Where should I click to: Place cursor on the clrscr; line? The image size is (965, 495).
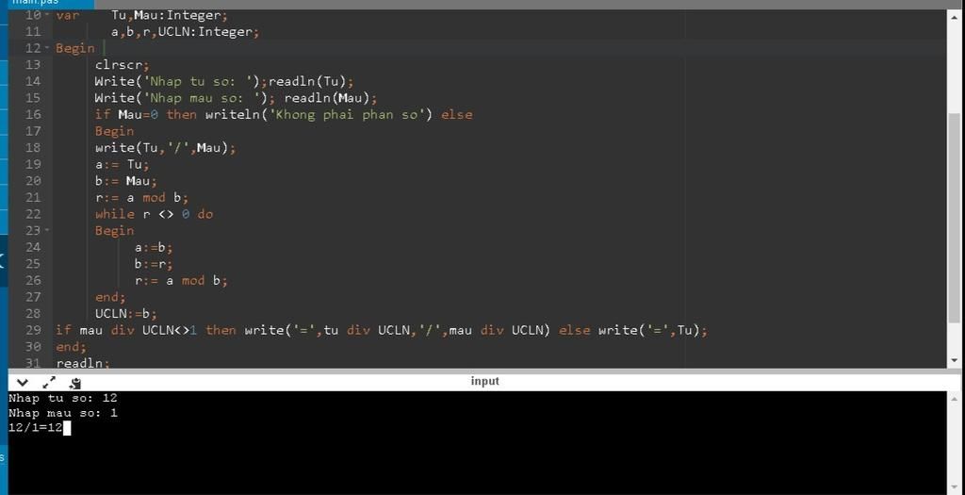pos(123,65)
